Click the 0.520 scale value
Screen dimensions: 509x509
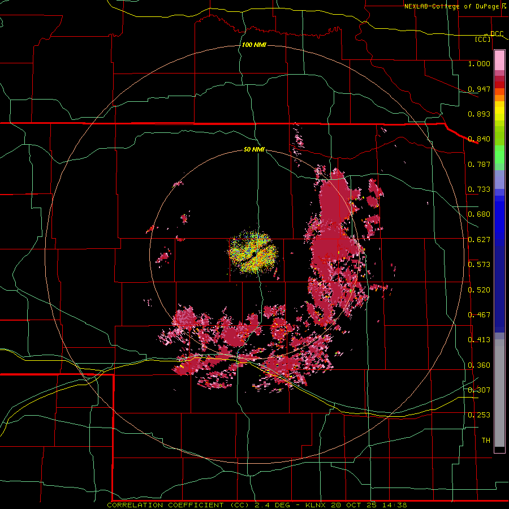(479, 290)
